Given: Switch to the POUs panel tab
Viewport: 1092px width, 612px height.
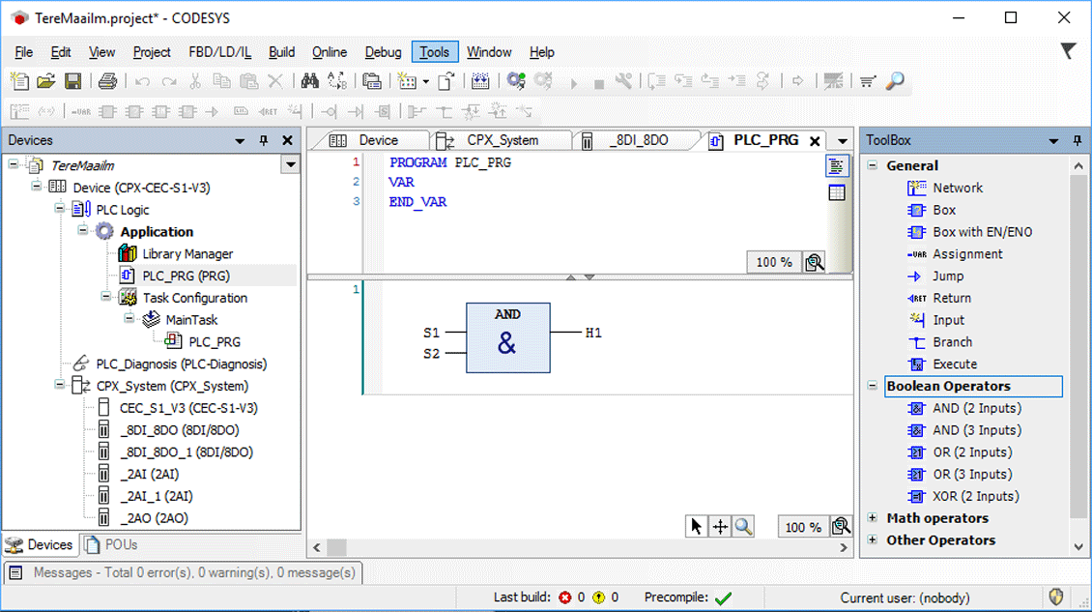Looking at the screenshot, I should (x=111, y=544).
